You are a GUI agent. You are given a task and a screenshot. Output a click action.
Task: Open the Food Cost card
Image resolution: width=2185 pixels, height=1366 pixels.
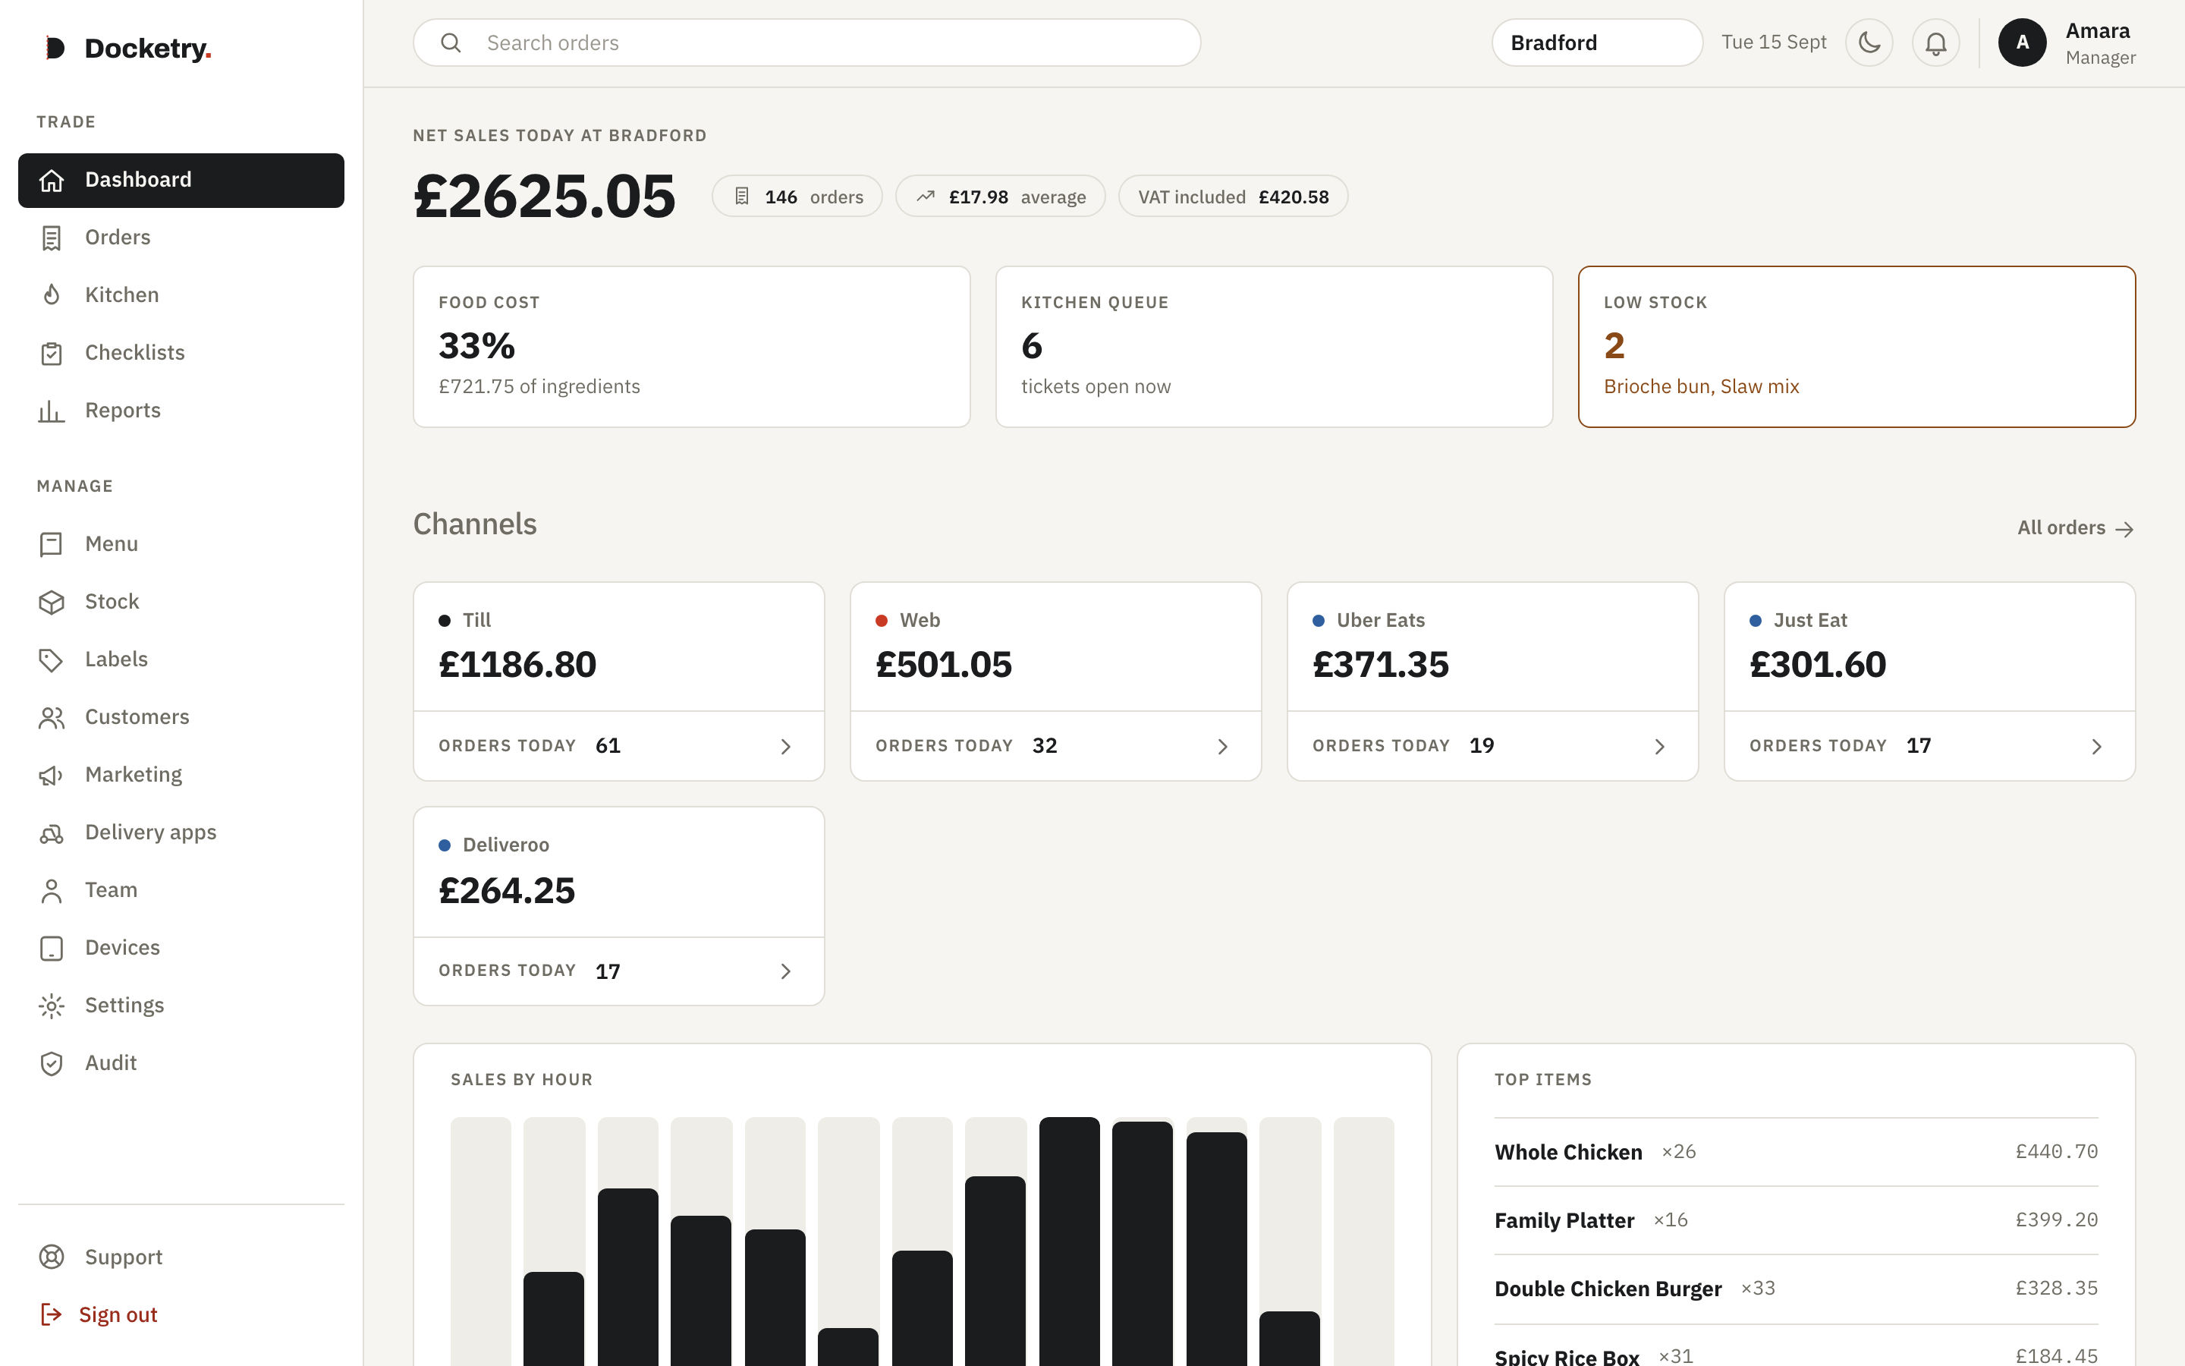[x=692, y=346]
